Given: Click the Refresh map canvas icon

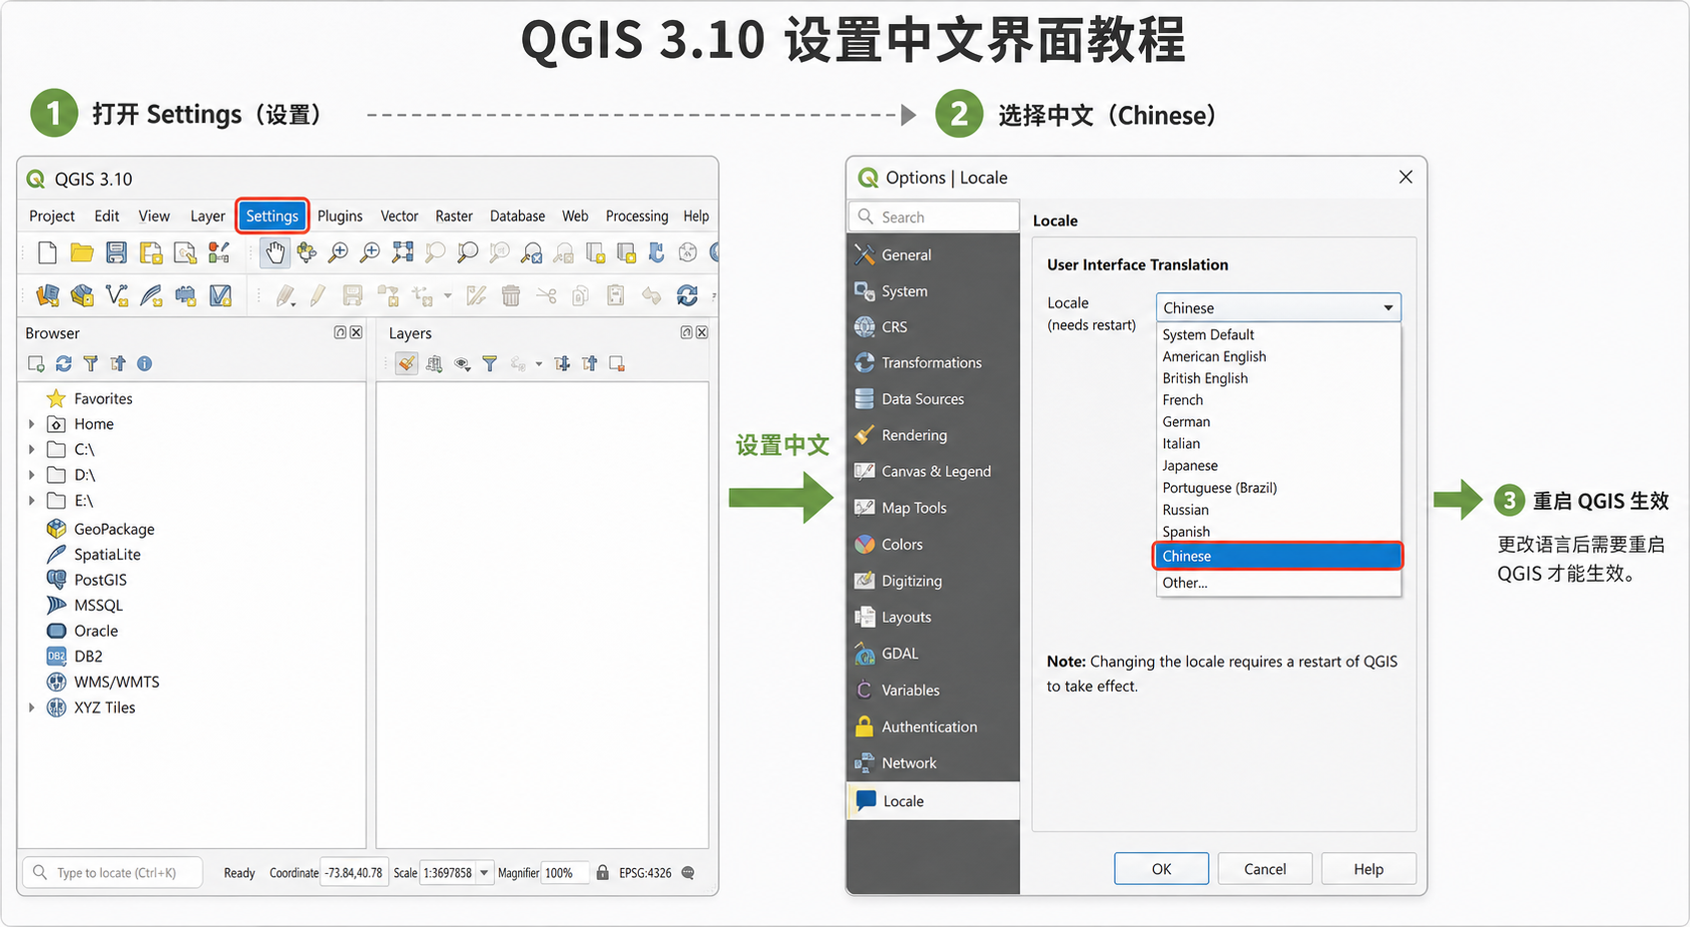Looking at the screenshot, I should click(x=687, y=295).
